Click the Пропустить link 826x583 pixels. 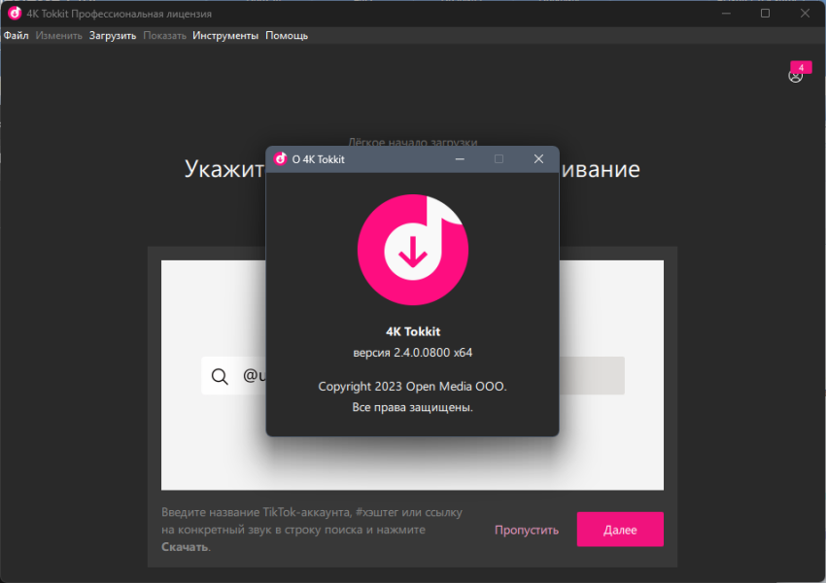click(x=527, y=530)
